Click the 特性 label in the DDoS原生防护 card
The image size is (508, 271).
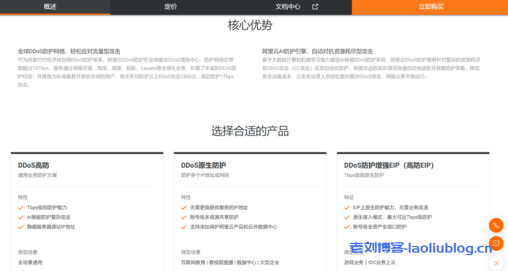tap(186, 197)
